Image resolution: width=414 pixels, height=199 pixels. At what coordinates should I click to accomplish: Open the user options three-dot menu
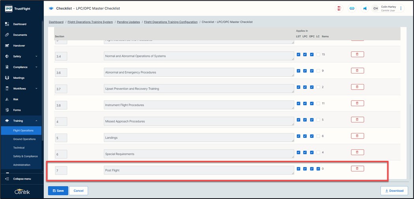pyautogui.click(x=401, y=8)
